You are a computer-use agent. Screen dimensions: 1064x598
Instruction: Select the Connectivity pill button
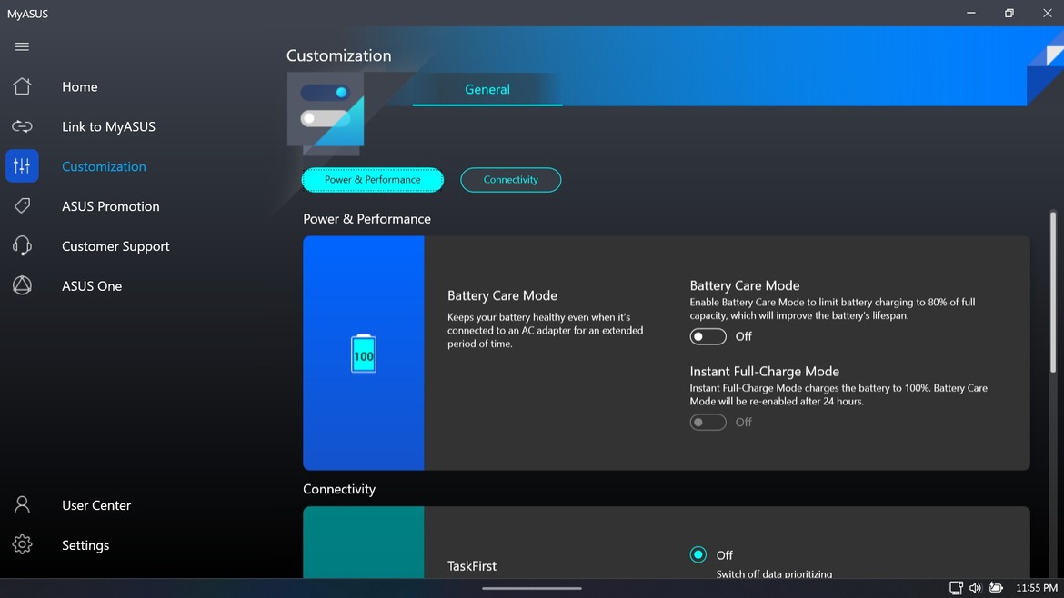pyautogui.click(x=511, y=180)
